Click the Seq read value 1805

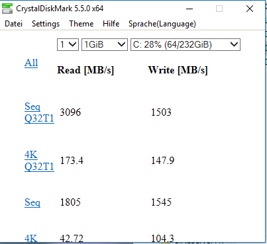tap(70, 202)
